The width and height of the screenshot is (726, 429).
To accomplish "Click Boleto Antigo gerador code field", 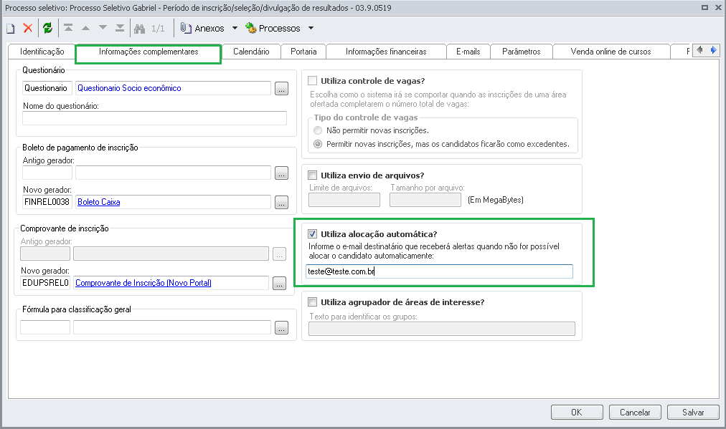I will click(x=47, y=173).
